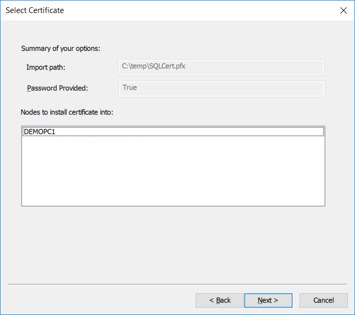355x315 pixels.
Task: Click the Password Provided field
Action: click(221, 89)
